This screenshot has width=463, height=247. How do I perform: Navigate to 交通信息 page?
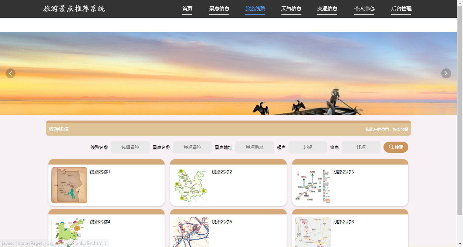pos(327,9)
